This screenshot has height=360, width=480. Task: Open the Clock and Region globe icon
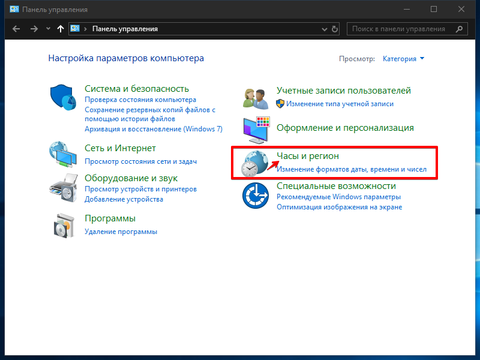click(254, 164)
